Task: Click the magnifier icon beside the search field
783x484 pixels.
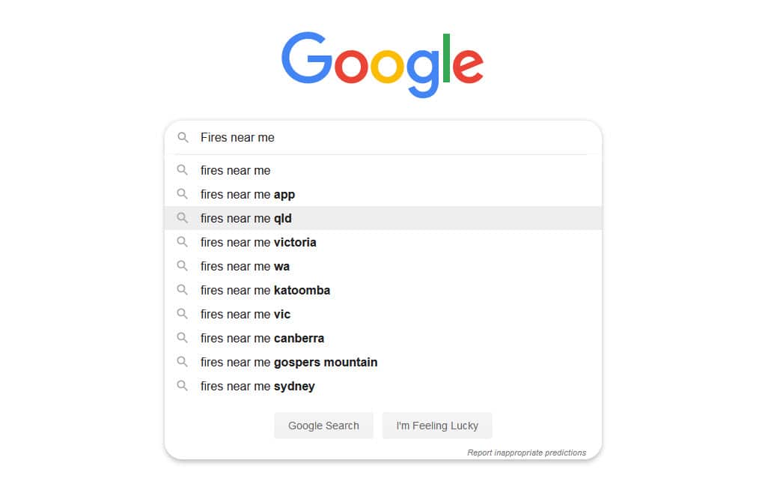Action: pos(183,138)
